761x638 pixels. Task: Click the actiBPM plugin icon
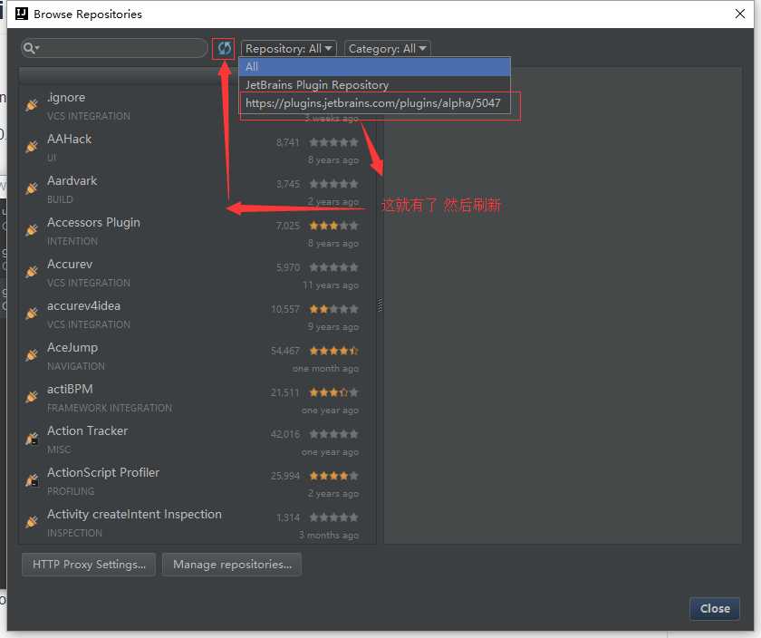click(32, 397)
